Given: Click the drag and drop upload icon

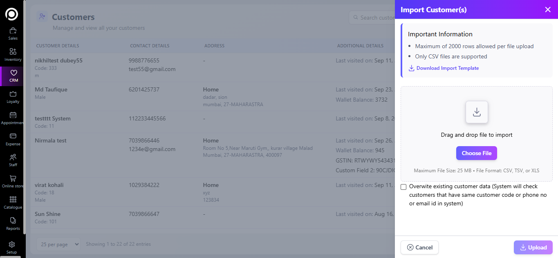Looking at the screenshot, I should (x=476, y=112).
